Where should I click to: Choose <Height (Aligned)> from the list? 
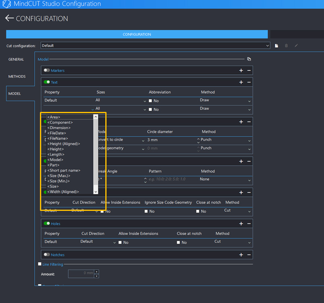coord(70,144)
